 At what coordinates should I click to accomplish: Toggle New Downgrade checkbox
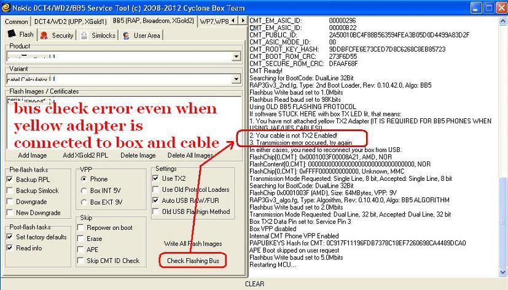click(x=10, y=212)
